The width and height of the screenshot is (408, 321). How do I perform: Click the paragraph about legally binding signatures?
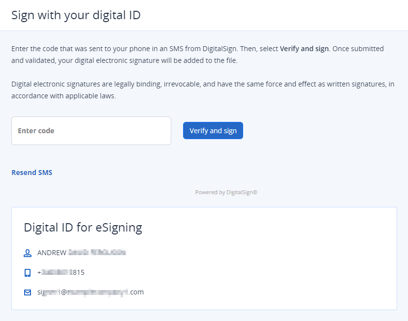[x=203, y=85]
